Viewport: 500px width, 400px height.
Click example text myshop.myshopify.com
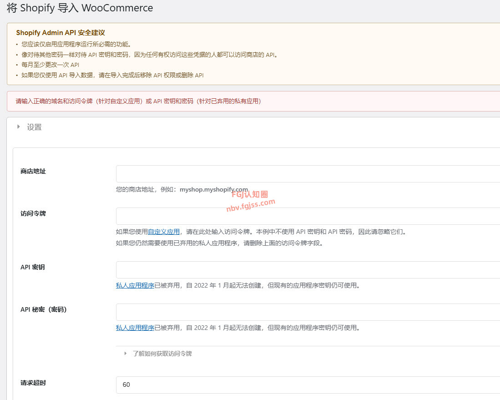(214, 189)
